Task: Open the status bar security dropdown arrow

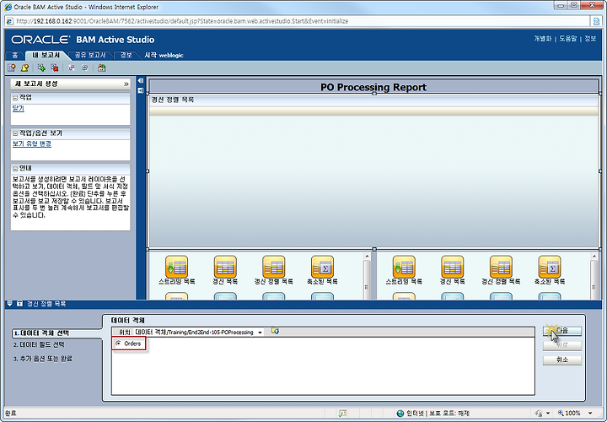Action: [548, 413]
